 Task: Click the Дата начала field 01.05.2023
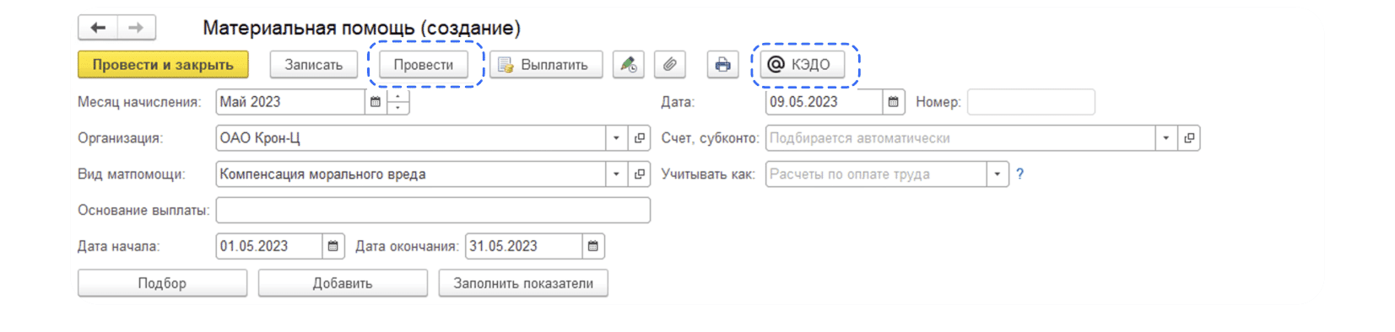click(269, 246)
